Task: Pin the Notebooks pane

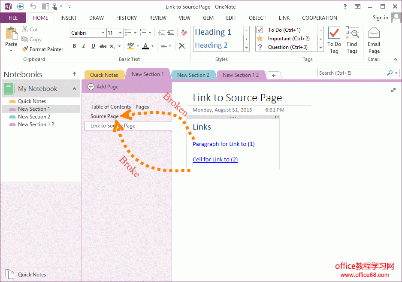Action: pyautogui.click(x=74, y=74)
